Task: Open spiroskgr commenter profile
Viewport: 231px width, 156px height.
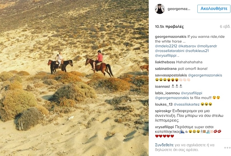Action: 163,111
